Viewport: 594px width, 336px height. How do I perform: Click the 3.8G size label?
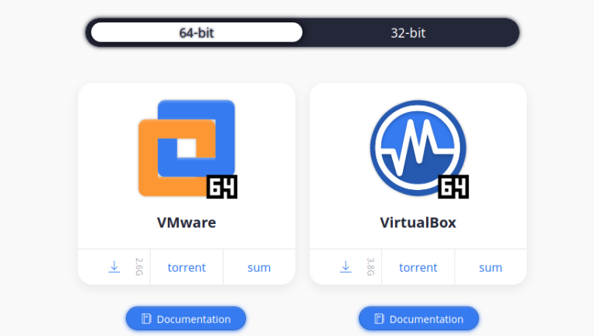coord(371,266)
